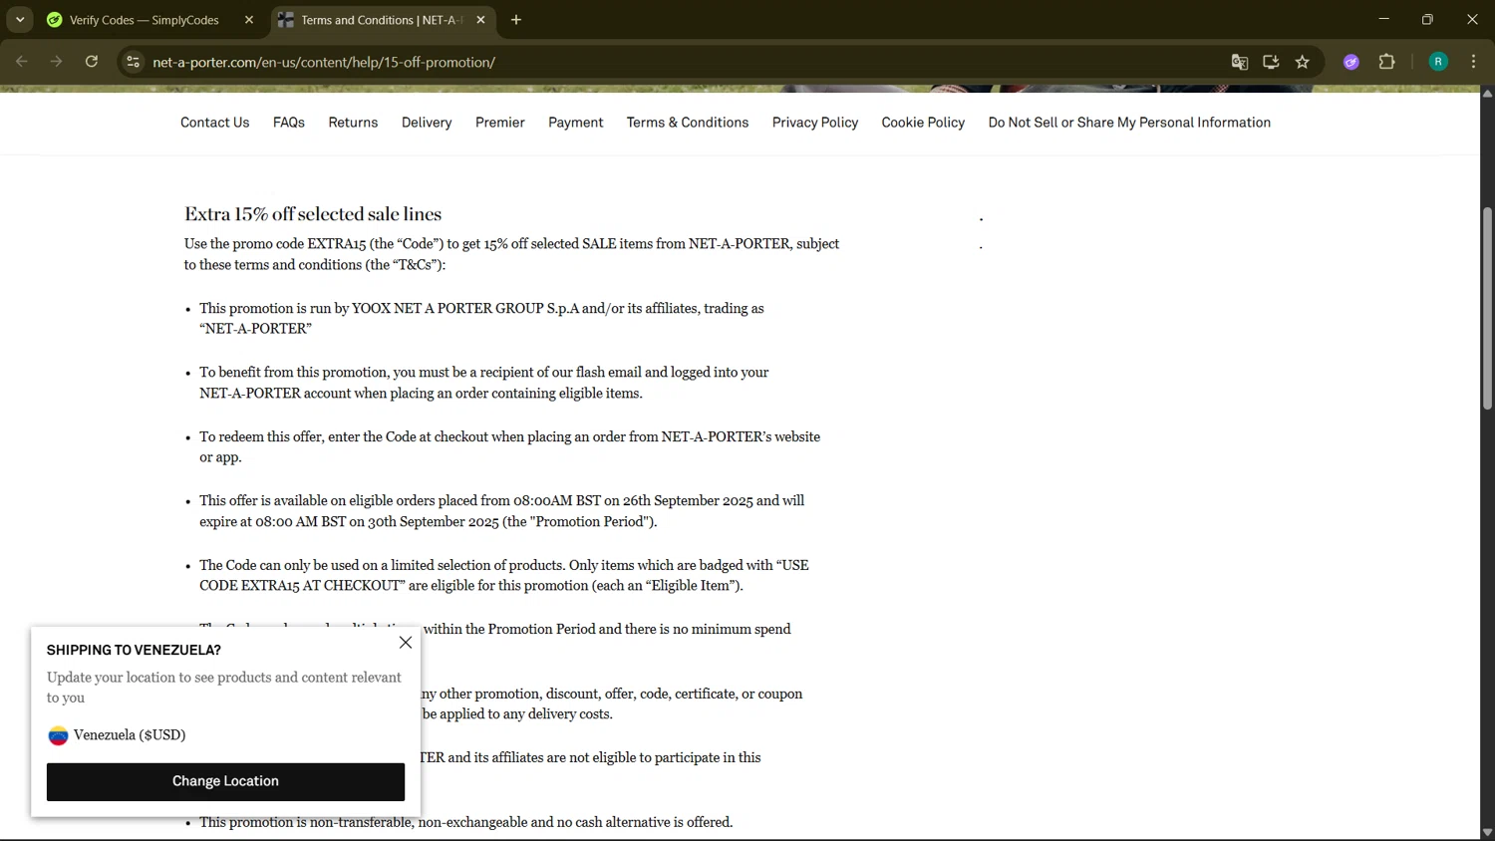Restore down the Chrome window
Viewport: 1495px width, 841px height.
1427,20
